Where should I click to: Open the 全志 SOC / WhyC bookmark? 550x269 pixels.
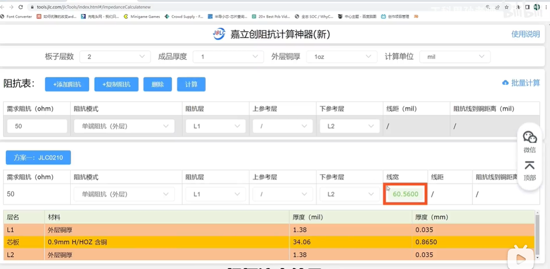pos(314,17)
